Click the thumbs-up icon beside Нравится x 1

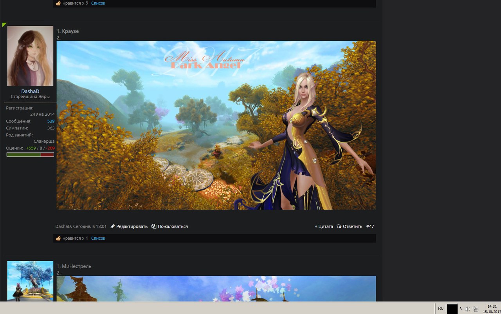tap(58, 238)
